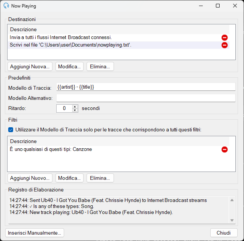Click the Now Playing headphones app icon
Image resolution: width=244 pixels, height=241 pixels.
coord(6,6)
